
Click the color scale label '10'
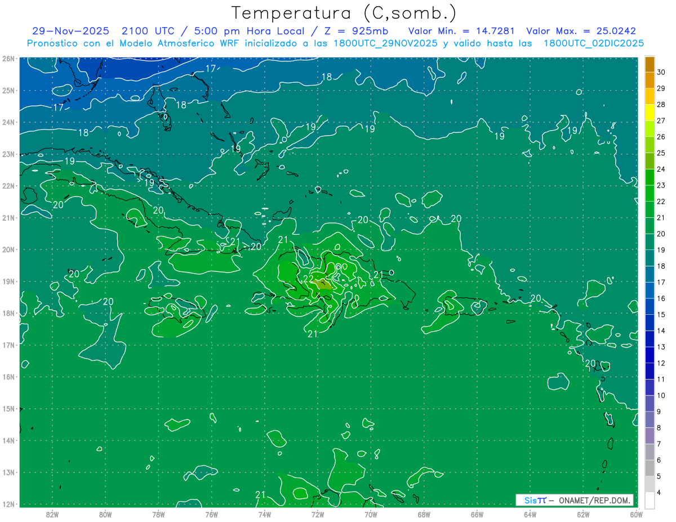point(661,395)
